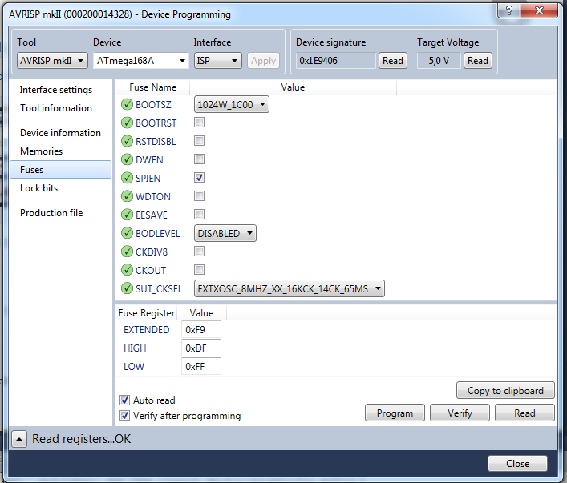Click the BODLEVEL green status check icon

pyautogui.click(x=127, y=233)
